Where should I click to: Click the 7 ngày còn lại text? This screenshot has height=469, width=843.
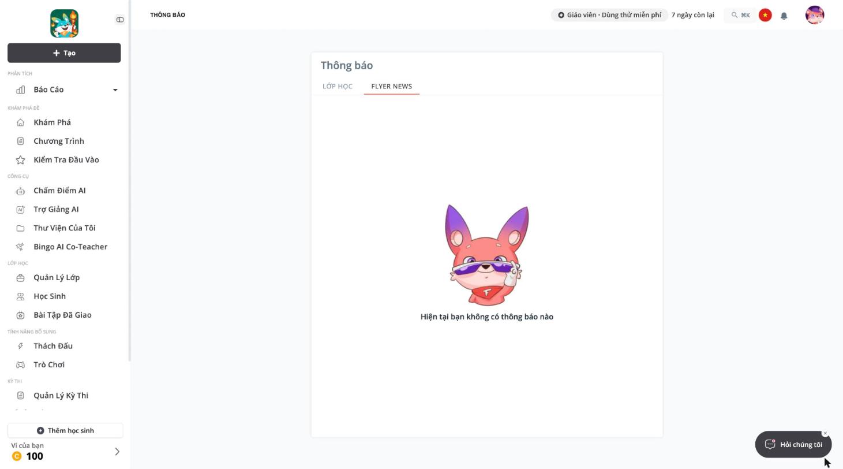point(692,15)
